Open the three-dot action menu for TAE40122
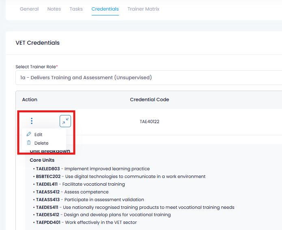 (x=32, y=121)
